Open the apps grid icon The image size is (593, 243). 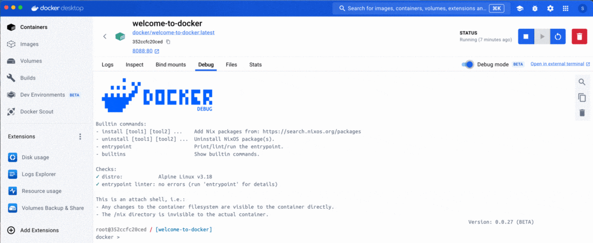click(566, 9)
